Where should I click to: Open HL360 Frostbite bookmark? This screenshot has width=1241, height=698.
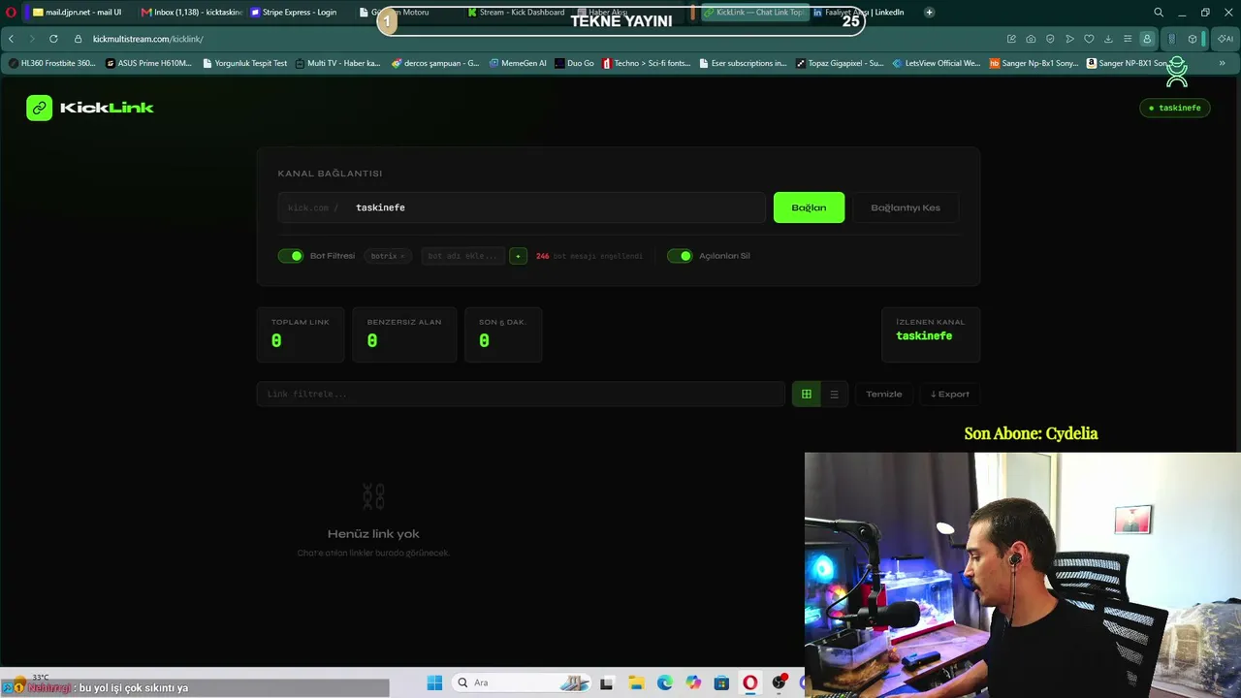[x=52, y=63]
